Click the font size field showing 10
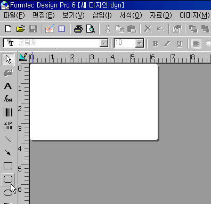 125,43
